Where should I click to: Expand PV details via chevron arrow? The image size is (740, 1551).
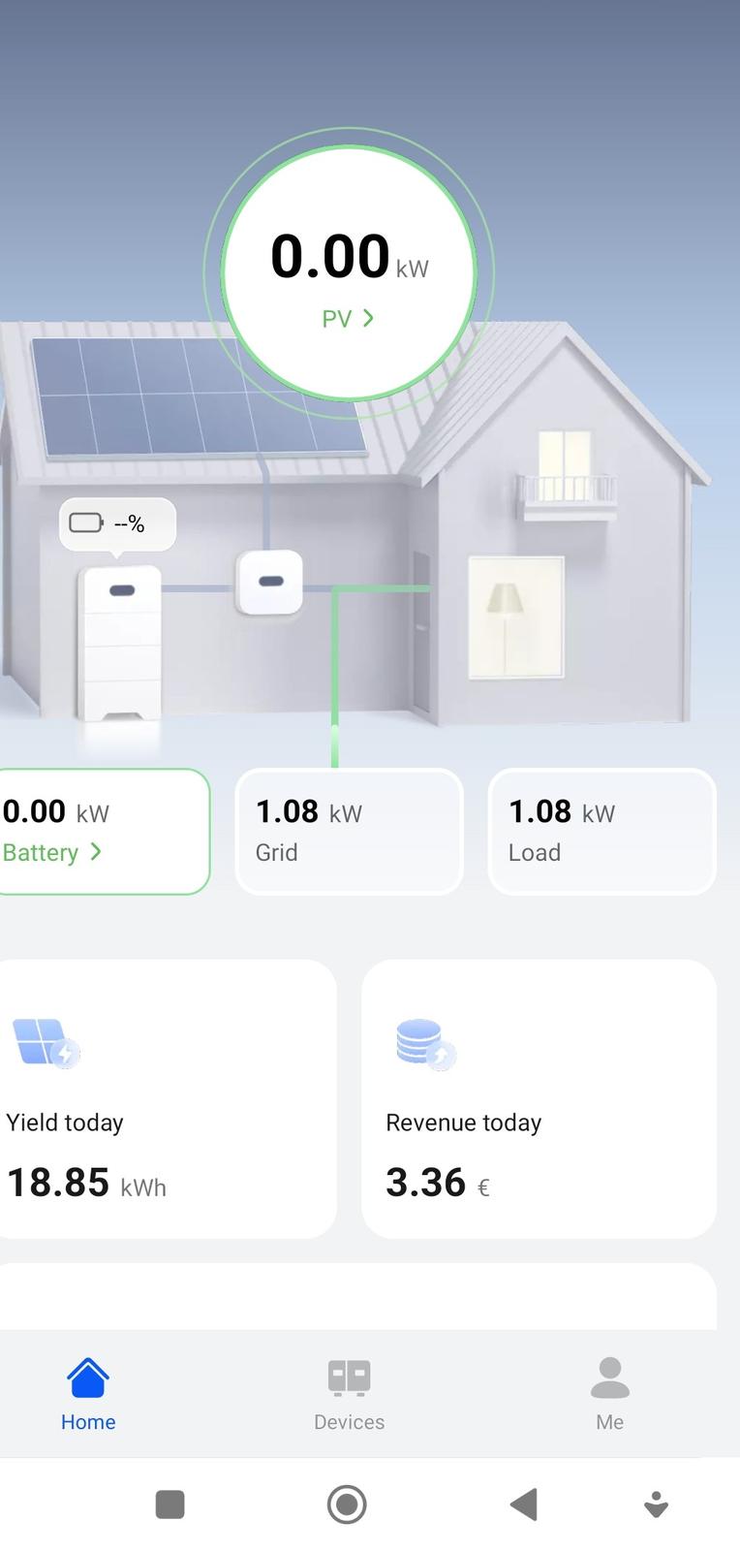(x=368, y=318)
